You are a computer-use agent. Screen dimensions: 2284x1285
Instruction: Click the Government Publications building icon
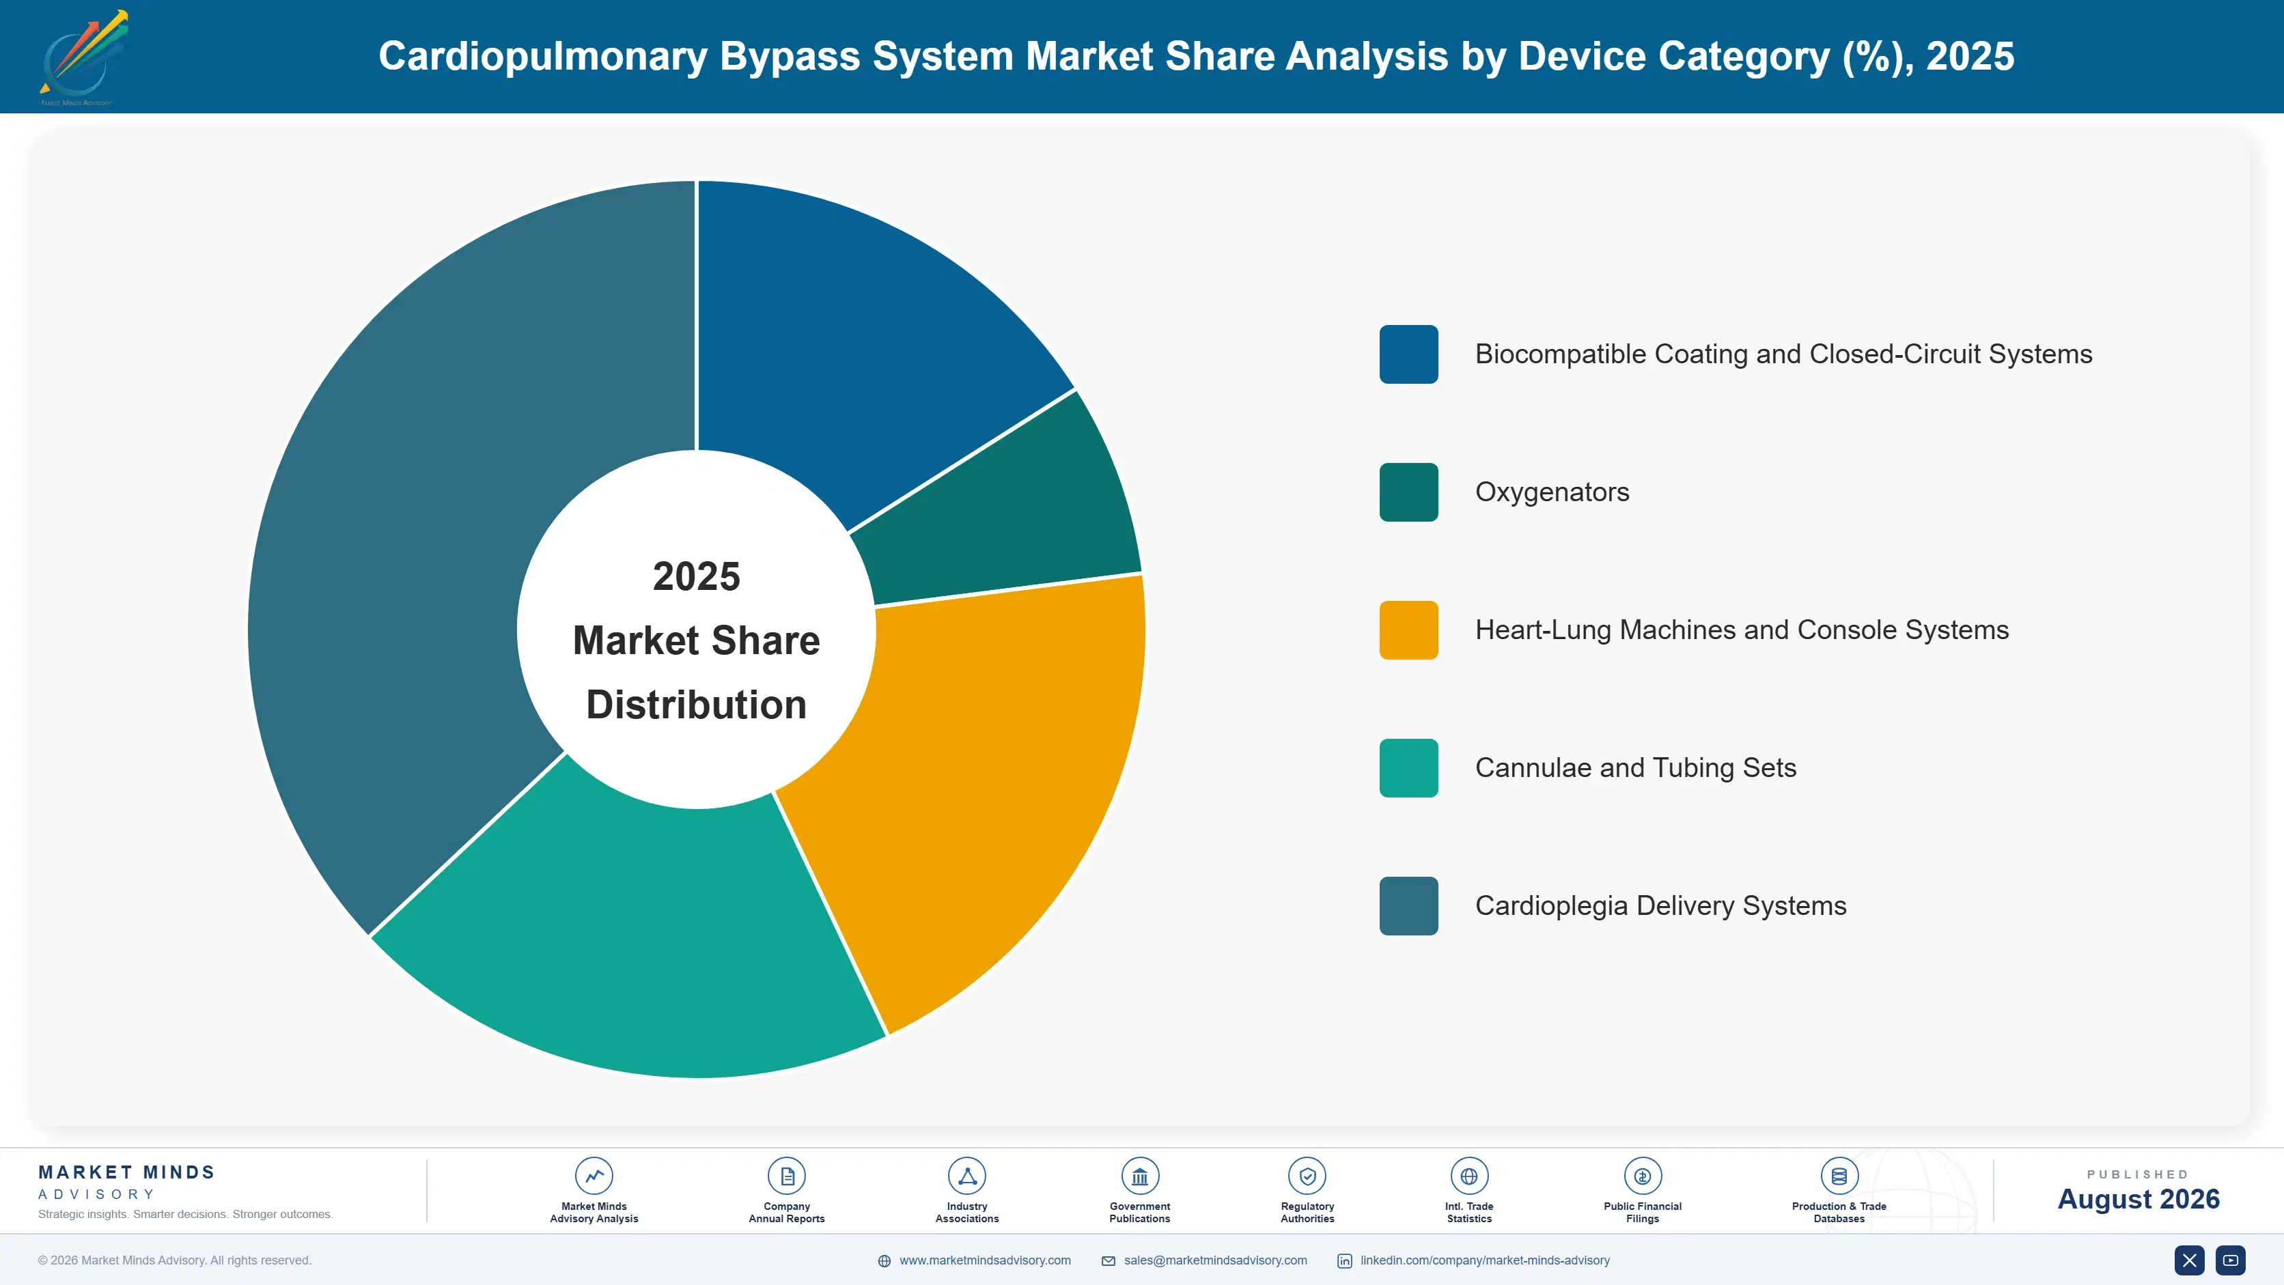[x=1139, y=1176]
